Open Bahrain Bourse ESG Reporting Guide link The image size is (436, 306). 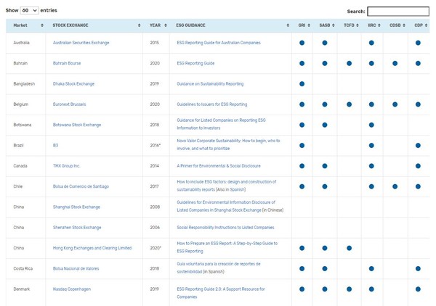click(195, 63)
